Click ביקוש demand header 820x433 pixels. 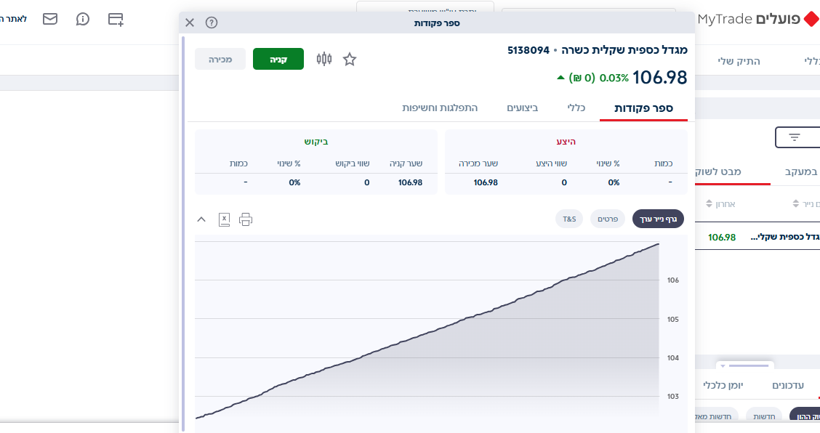tap(316, 142)
